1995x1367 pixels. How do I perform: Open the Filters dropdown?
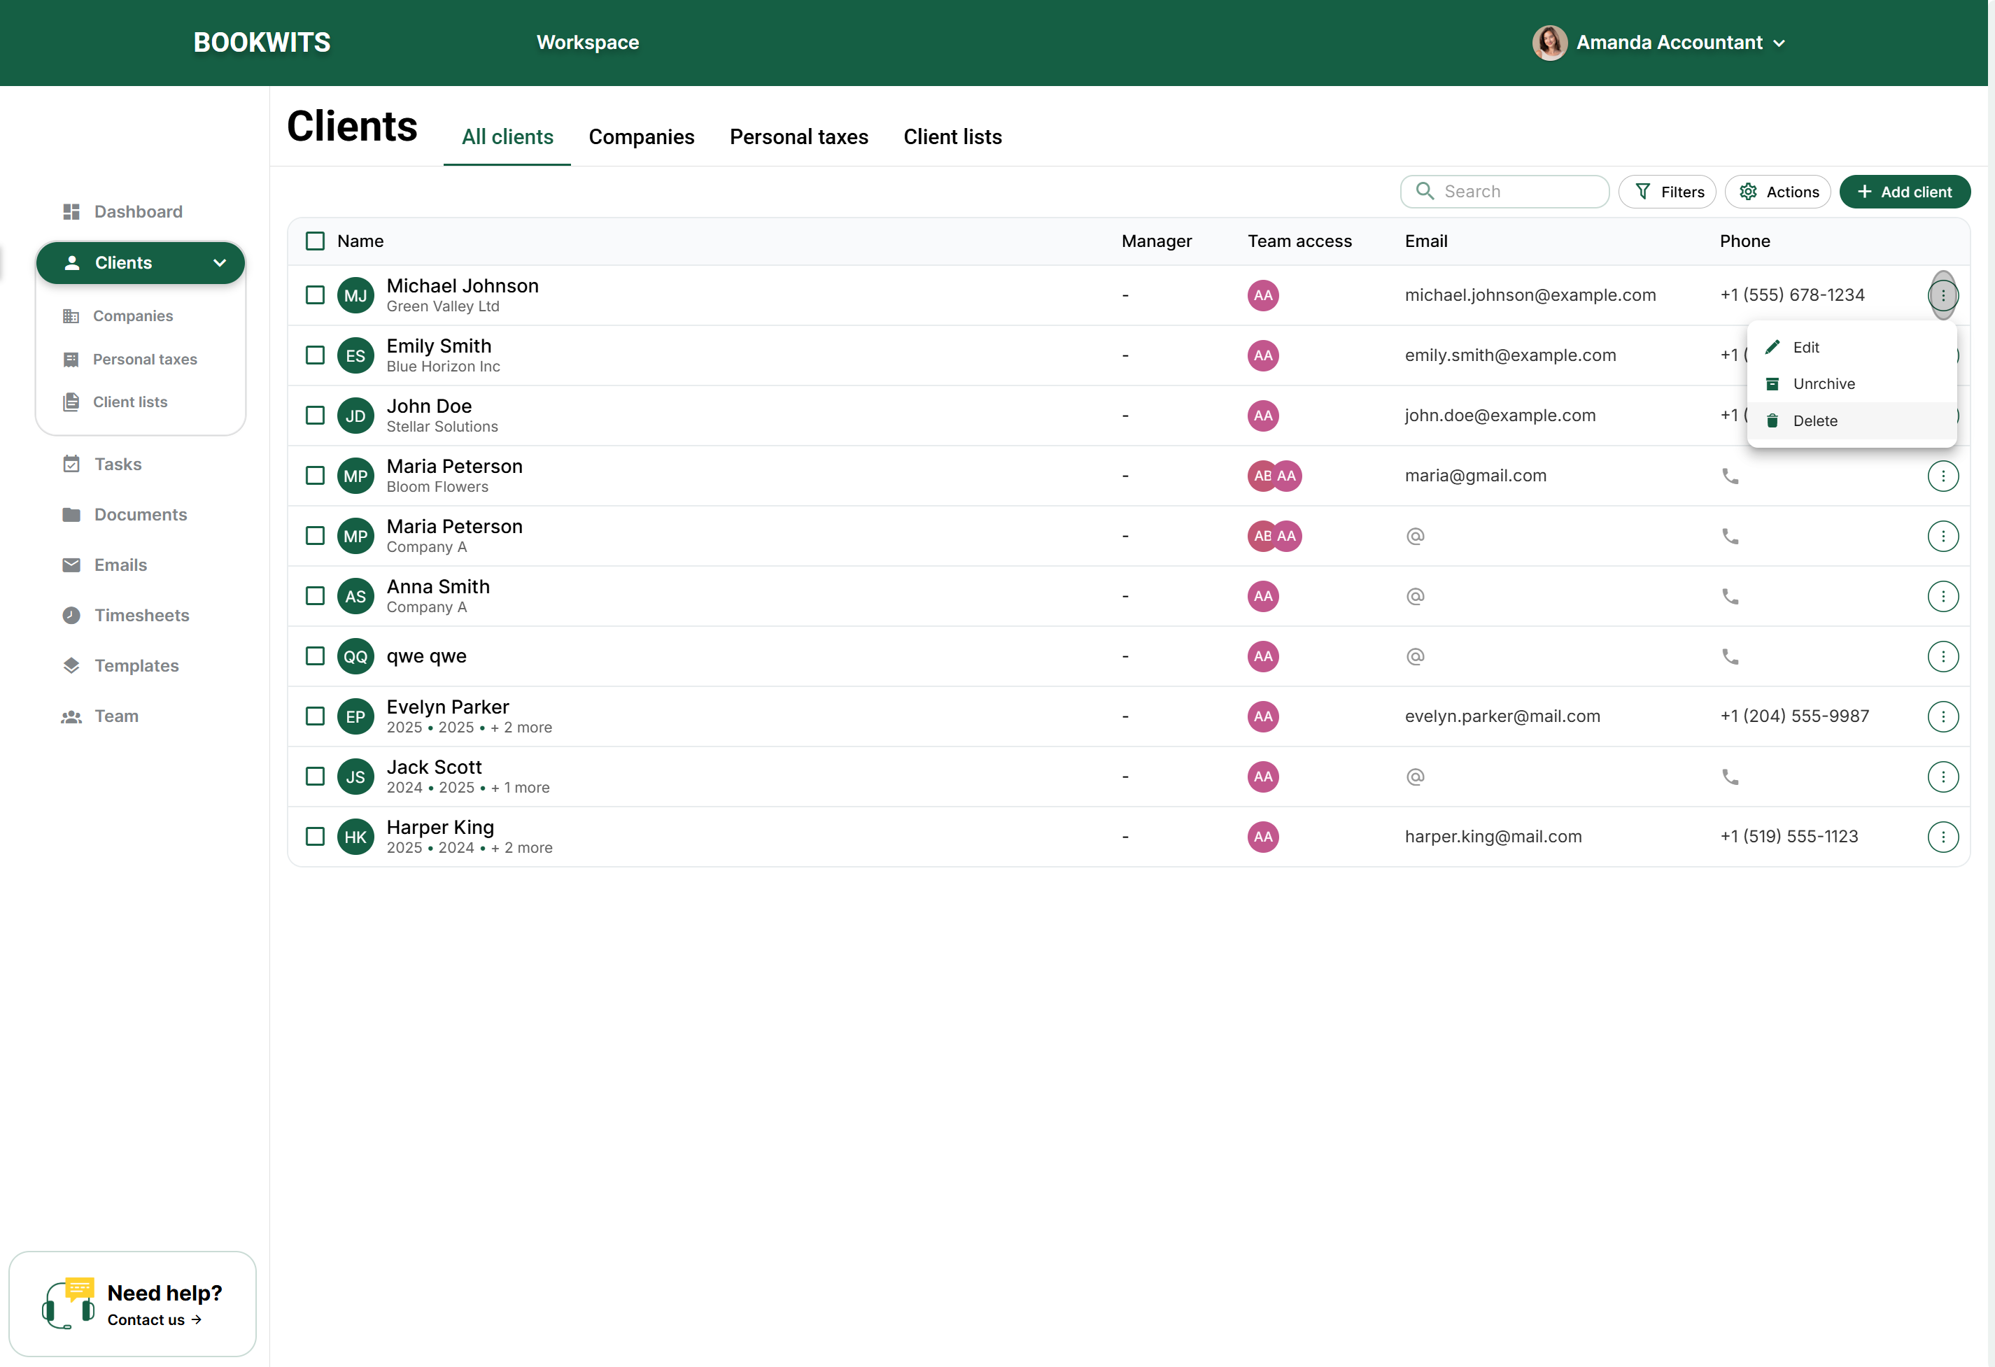pyautogui.click(x=1667, y=192)
